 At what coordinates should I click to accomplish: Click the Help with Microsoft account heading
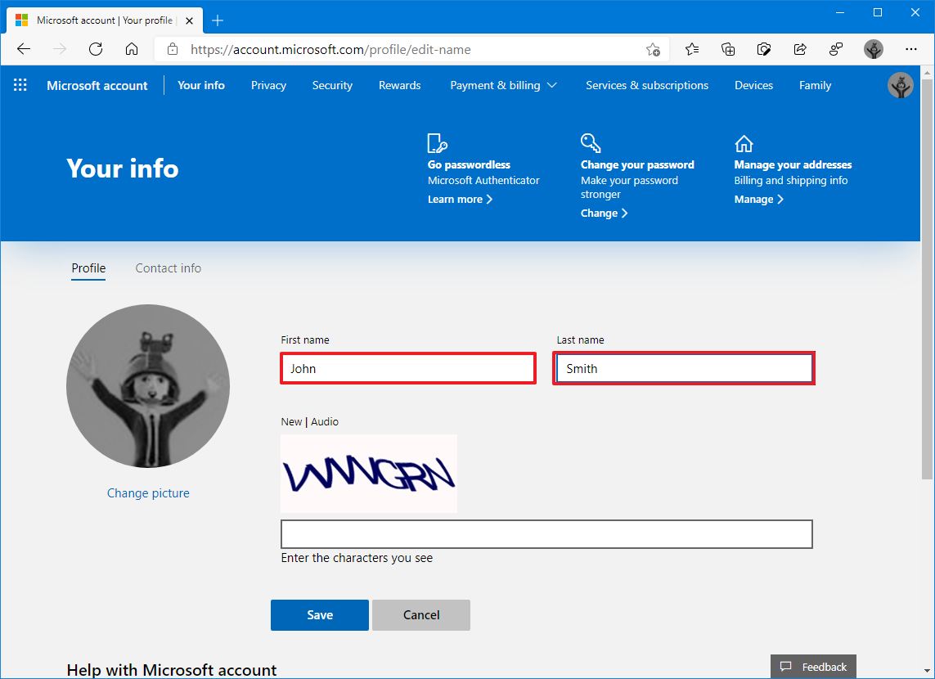[172, 670]
